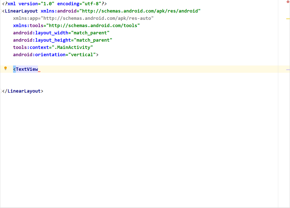Click the closing </LinearLayout> tag
290x208 pixels.
[x=23, y=91]
